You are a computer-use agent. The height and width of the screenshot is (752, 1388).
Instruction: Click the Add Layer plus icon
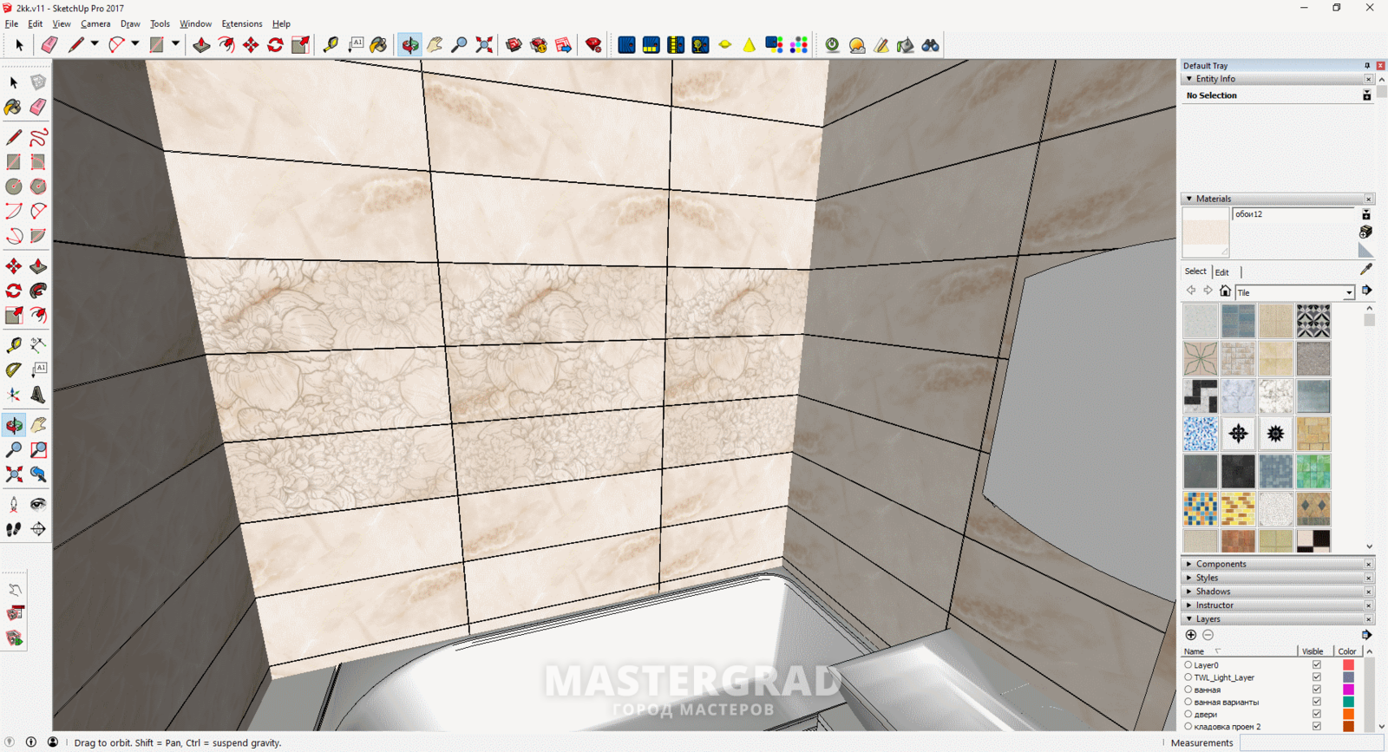(x=1191, y=635)
